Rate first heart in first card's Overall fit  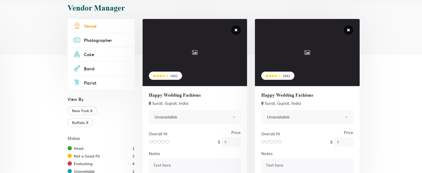click(x=151, y=142)
